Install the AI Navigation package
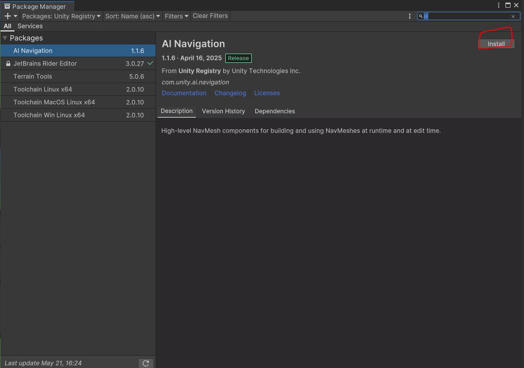The height and width of the screenshot is (368, 524). 496,44
